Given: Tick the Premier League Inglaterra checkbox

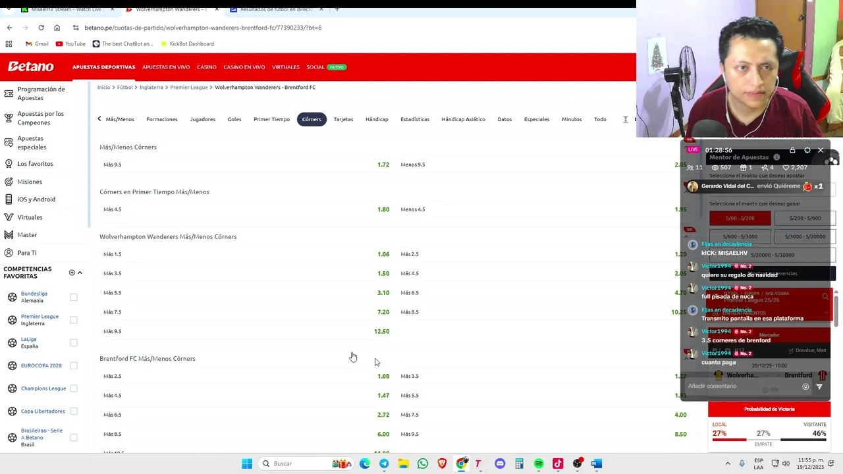Looking at the screenshot, I should (x=74, y=320).
